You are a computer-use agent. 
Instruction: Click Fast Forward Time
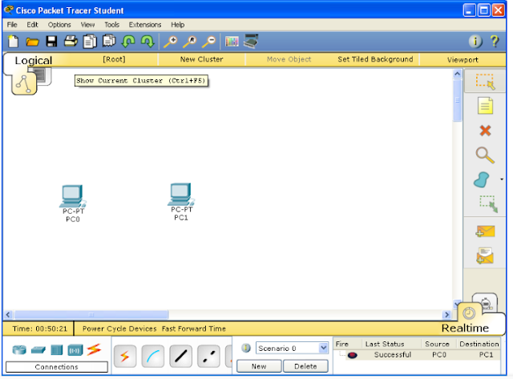[x=194, y=329]
